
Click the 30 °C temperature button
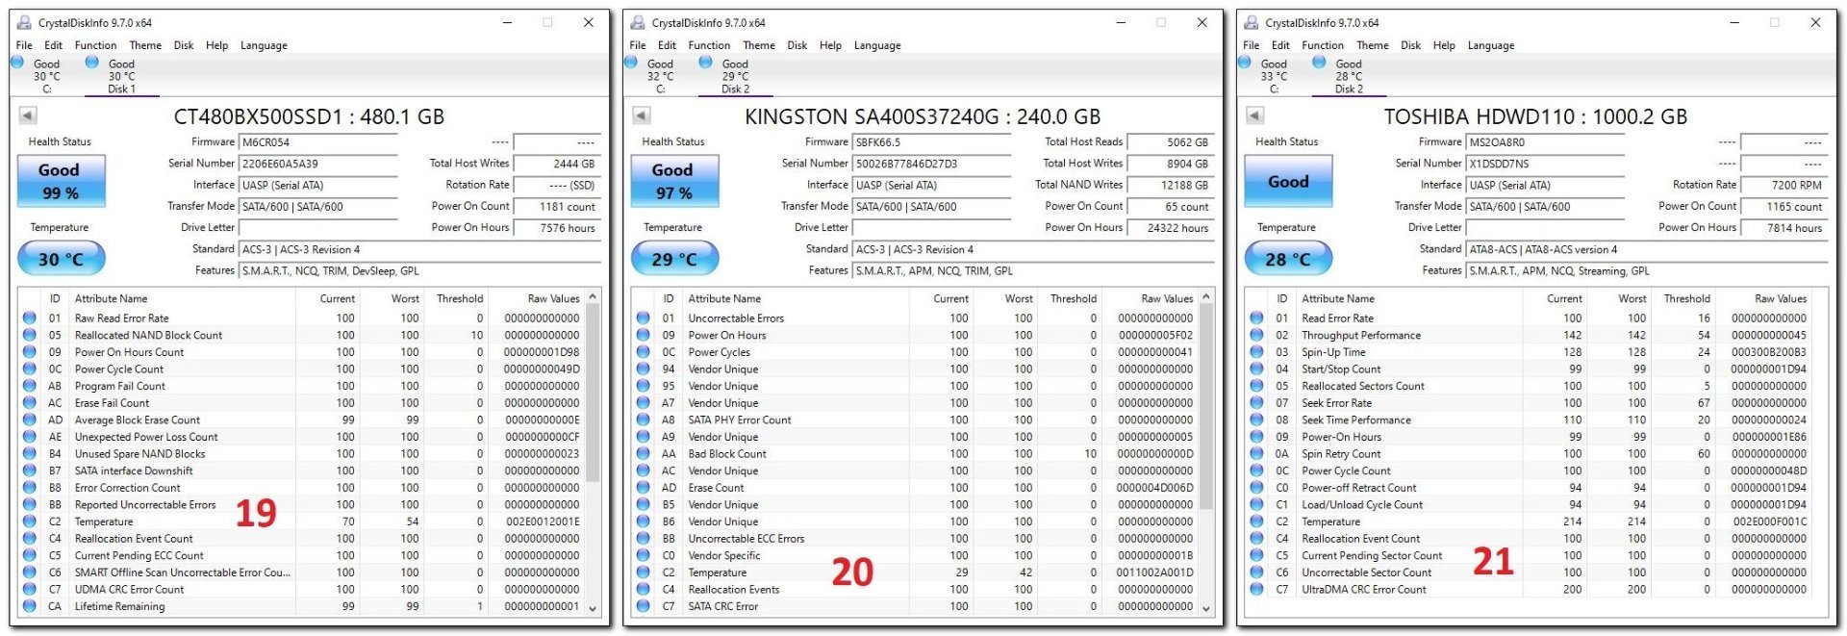(61, 259)
